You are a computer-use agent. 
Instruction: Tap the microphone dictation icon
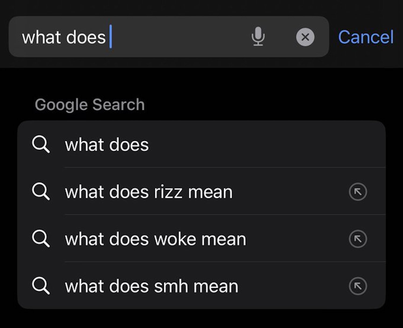pos(258,36)
